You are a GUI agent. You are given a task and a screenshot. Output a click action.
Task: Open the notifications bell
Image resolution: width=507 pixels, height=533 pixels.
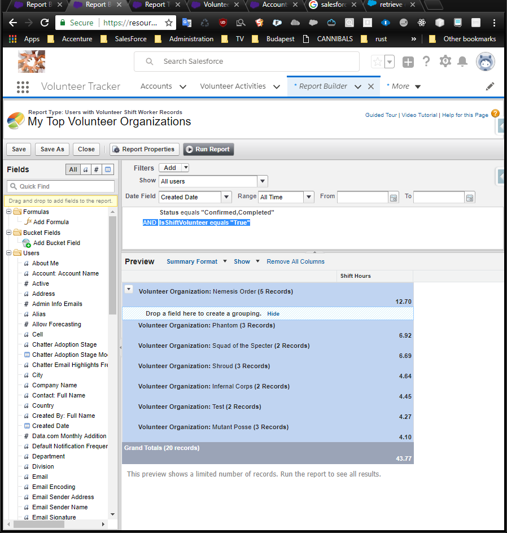point(462,62)
